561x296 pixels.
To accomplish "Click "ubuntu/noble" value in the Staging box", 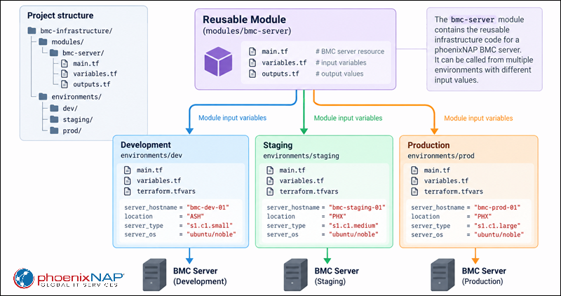I will 354,234.
